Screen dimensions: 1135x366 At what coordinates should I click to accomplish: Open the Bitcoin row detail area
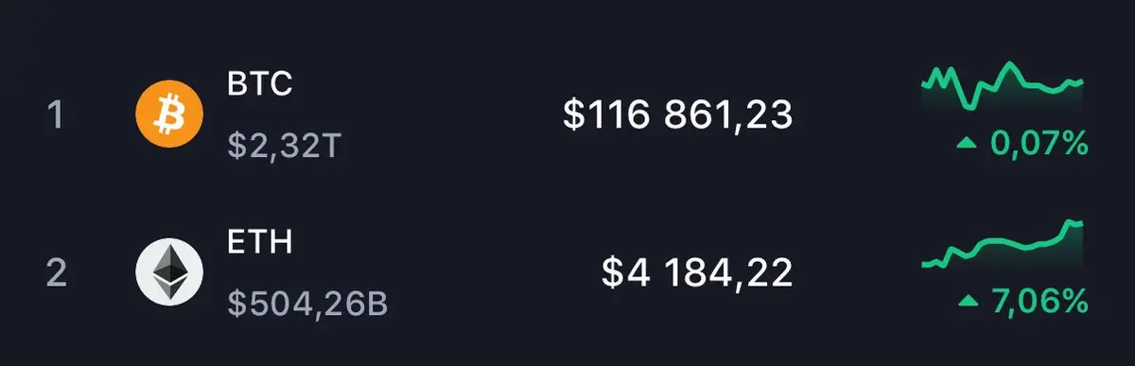(x=567, y=113)
